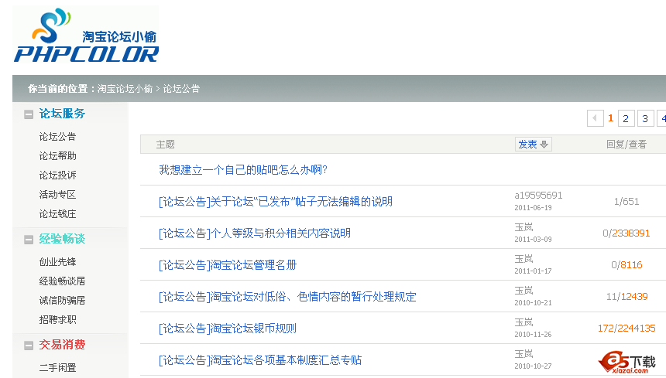Go to page 2

pyautogui.click(x=626, y=118)
